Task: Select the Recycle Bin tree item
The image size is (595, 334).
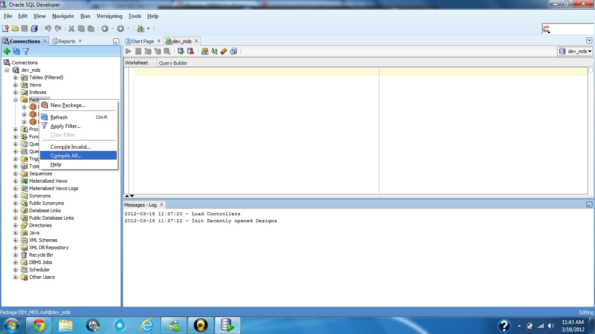Action: (41, 255)
